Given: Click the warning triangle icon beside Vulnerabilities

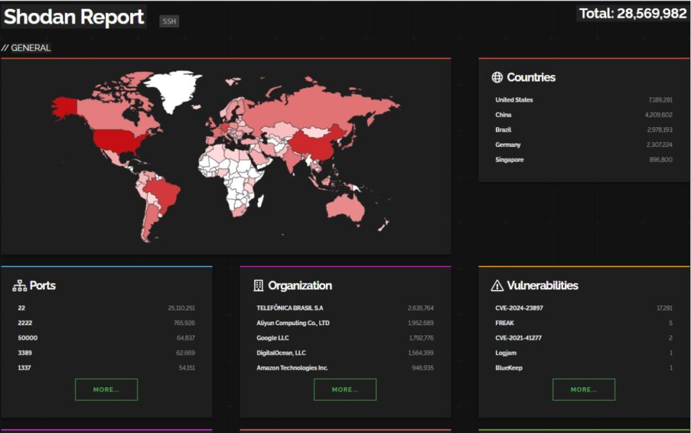Looking at the screenshot, I should 497,285.
